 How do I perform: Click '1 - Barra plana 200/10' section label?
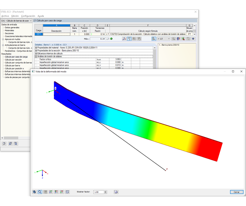[169, 45]
